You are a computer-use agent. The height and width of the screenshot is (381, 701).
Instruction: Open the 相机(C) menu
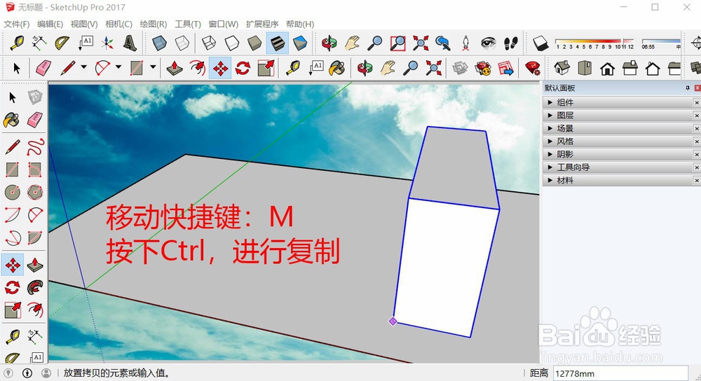[118, 24]
